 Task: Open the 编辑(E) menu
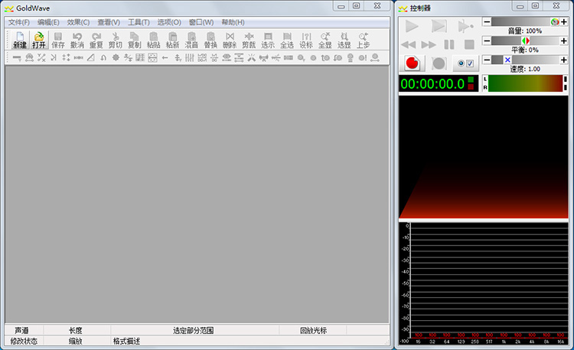tap(48, 22)
